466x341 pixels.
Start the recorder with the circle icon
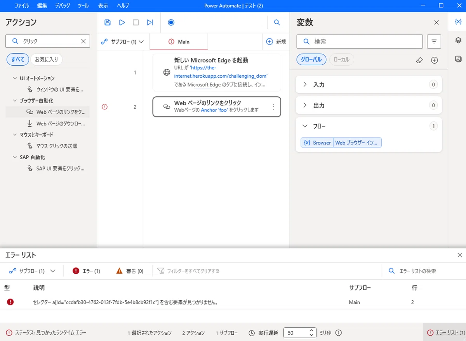point(171,23)
